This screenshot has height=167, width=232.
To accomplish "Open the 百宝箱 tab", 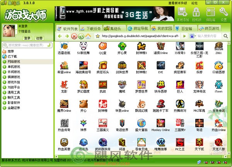I will 186,29.
